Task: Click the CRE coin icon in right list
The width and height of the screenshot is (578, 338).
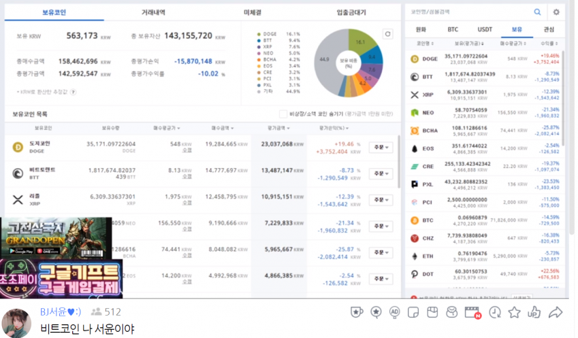Action: [x=415, y=167]
